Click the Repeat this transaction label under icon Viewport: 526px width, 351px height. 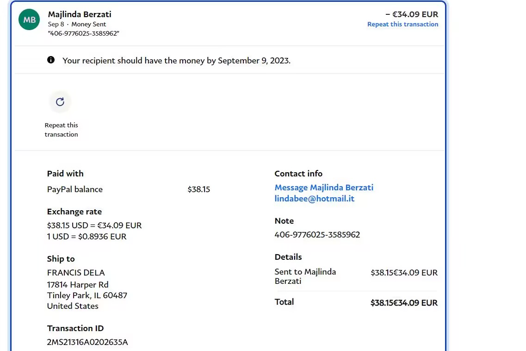tap(61, 130)
